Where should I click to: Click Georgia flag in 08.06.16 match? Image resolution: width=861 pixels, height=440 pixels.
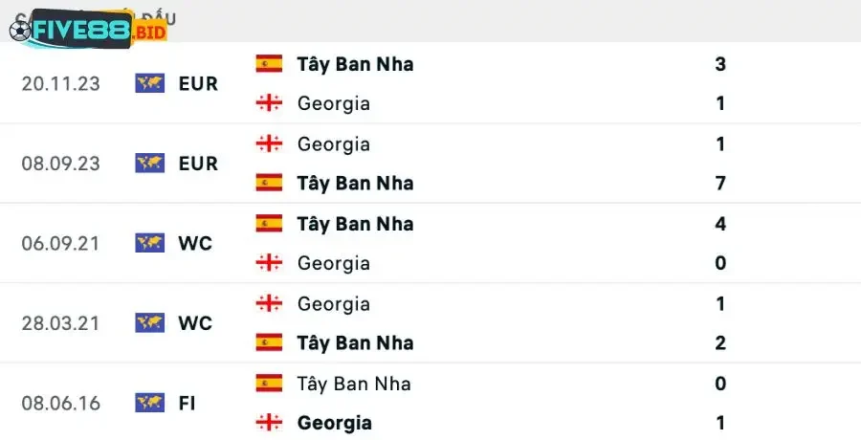click(x=269, y=422)
